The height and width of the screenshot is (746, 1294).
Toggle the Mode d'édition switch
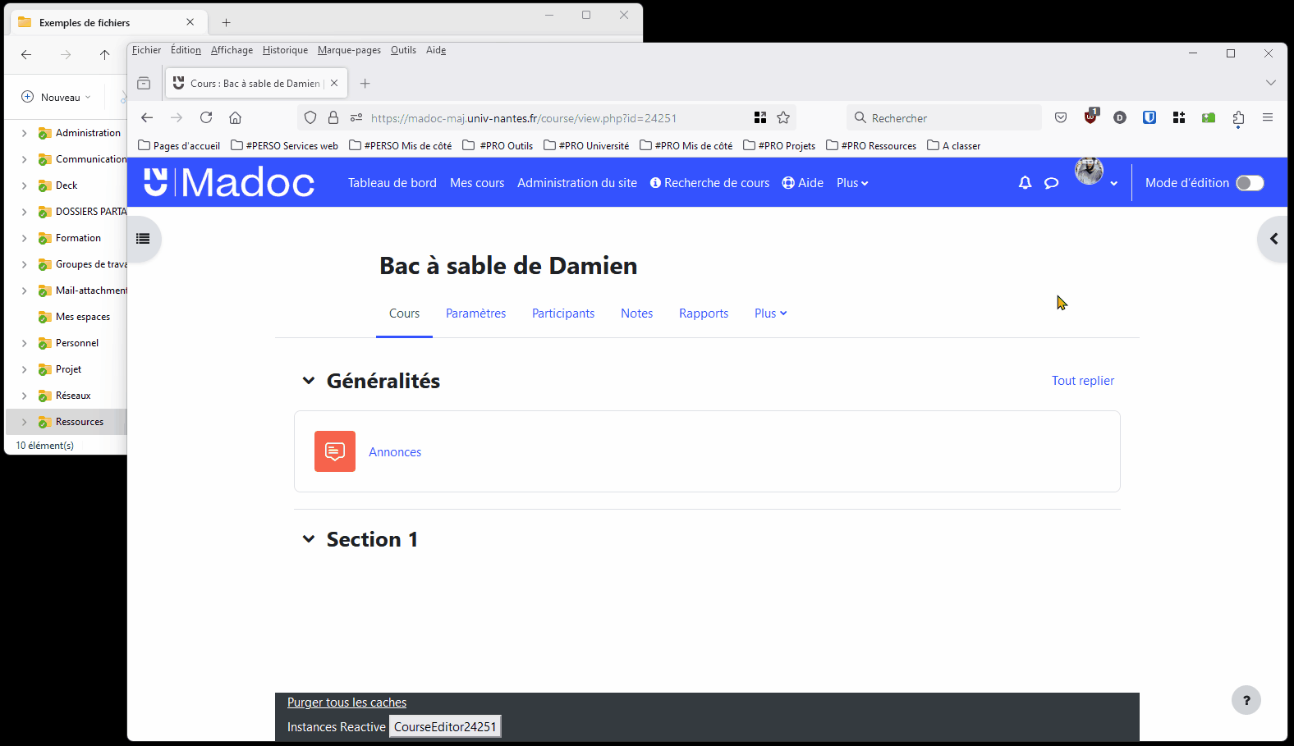[1249, 183]
